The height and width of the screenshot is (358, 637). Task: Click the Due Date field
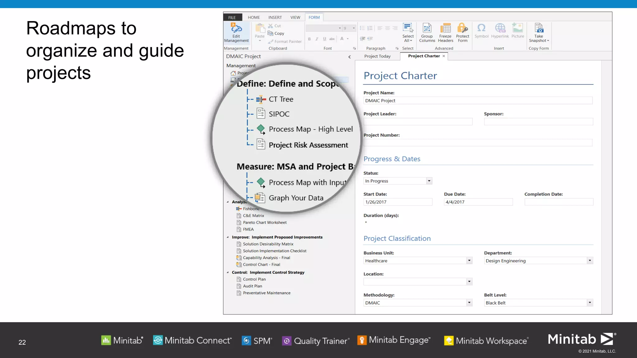tap(478, 202)
